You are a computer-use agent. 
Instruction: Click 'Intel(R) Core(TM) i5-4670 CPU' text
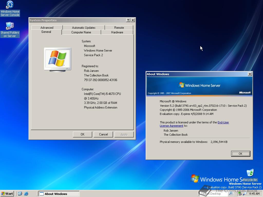(x=102, y=94)
